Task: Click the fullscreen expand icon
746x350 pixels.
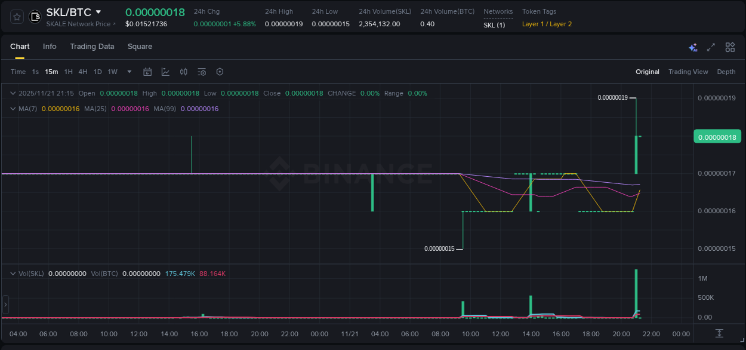Action: point(711,47)
